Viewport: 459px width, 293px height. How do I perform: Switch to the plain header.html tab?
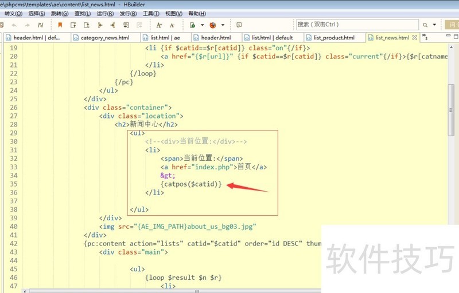(x=217, y=38)
